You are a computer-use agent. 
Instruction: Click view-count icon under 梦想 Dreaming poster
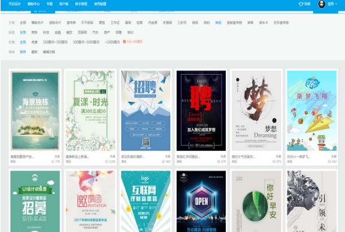click(x=274, y=161)
